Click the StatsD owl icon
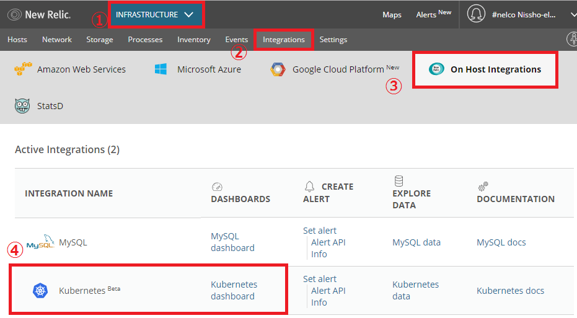The image size is (577, 318). pos(22,105)
